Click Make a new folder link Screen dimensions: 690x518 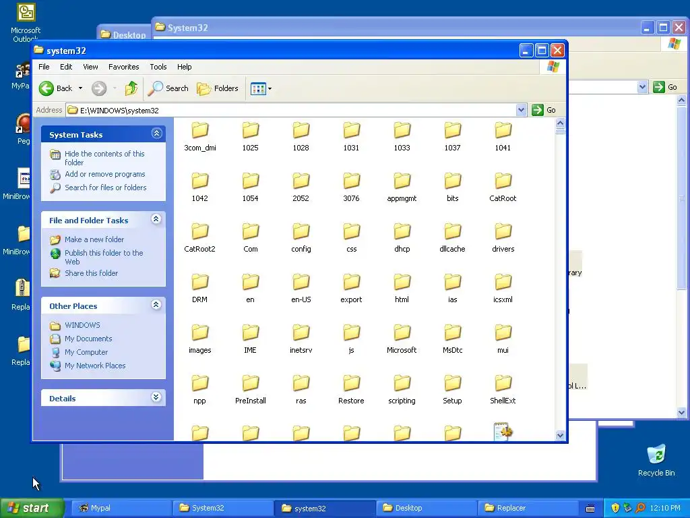pyautogui.click(x=94, y=239)
